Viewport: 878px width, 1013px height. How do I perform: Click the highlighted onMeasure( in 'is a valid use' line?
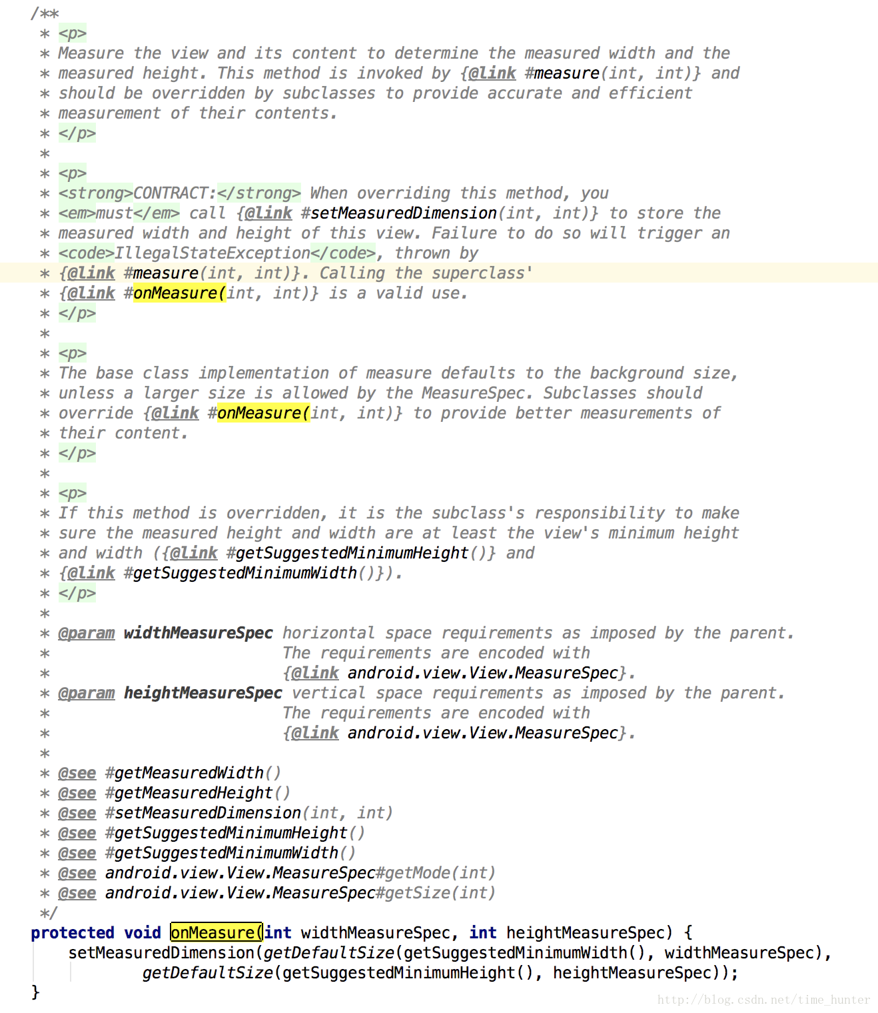(180, 293)
